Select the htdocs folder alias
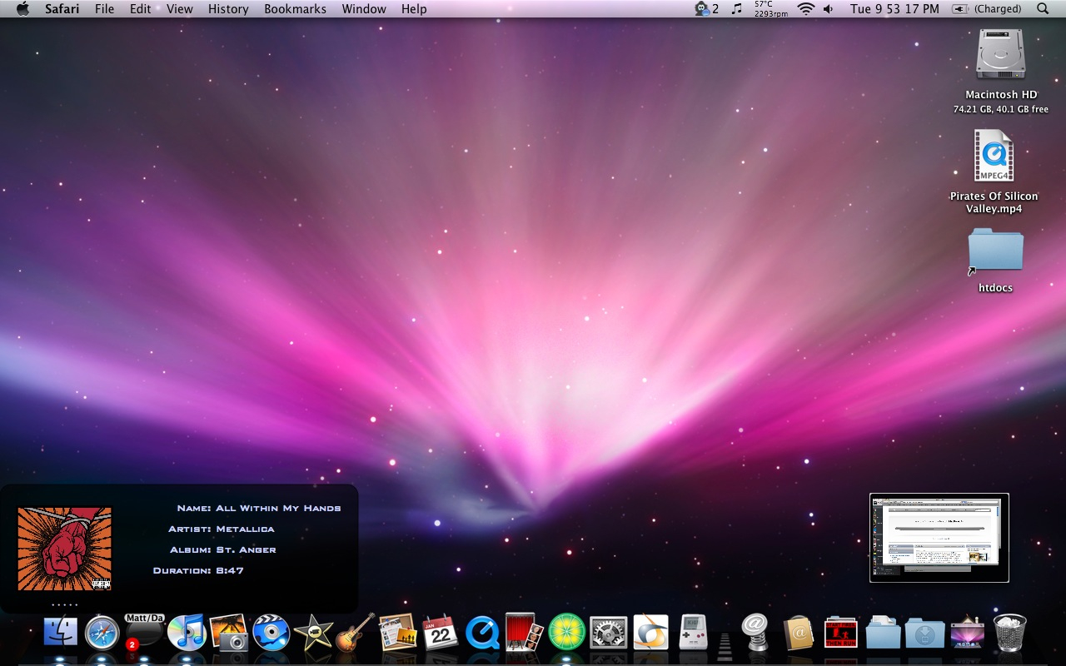Viewport: 1066px width, 666px height. pyautogui.click(x=995, y=250)
